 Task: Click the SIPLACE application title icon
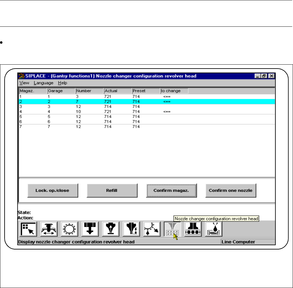[21, 76]
